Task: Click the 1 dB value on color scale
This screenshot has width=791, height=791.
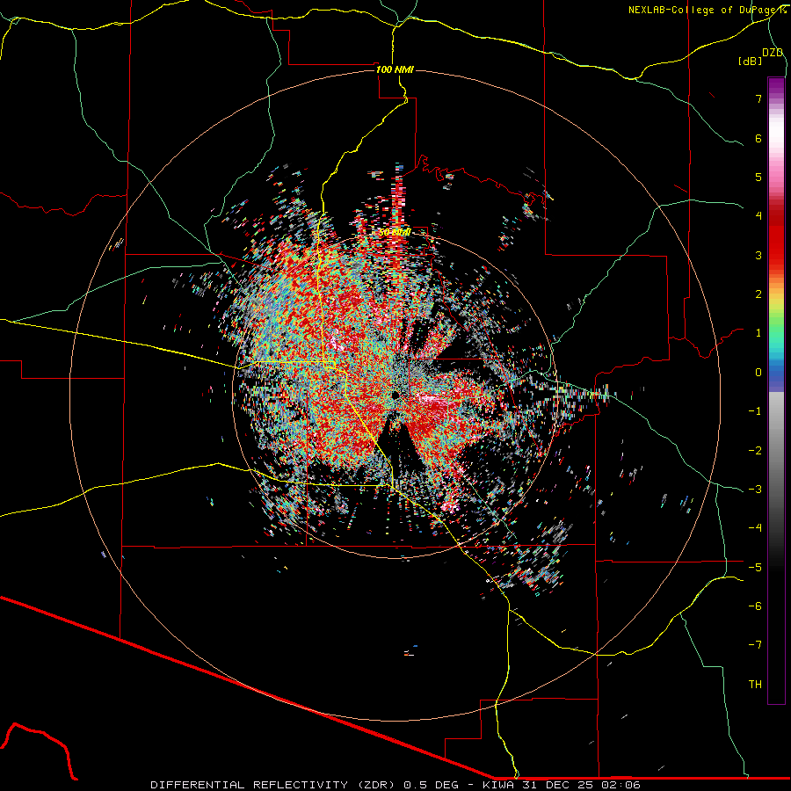Action: 758,333
